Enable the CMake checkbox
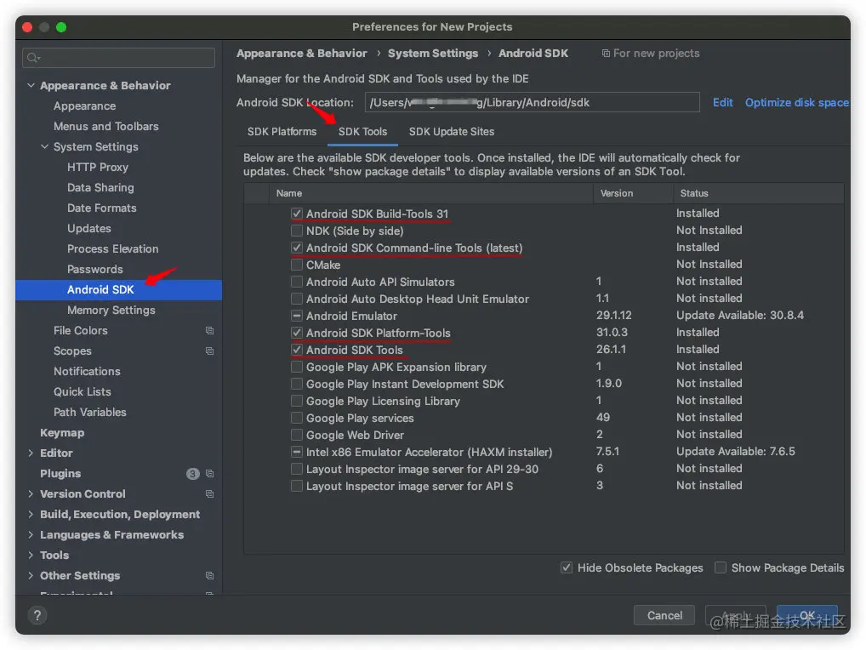This screenshot has height=650, width=866. tap(297, 265)
